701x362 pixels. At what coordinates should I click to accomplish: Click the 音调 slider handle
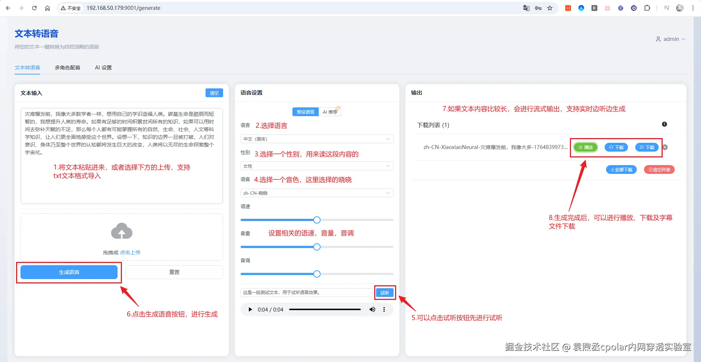pyautogui.click(x=317, y=274)
